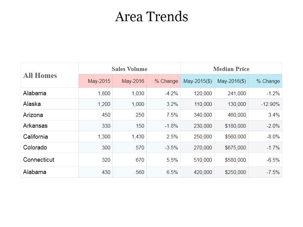The width and height of the screenshot is (303, 227).
Task: Click the $180,000 cell in Arkansas row
Action: (231, 126)
